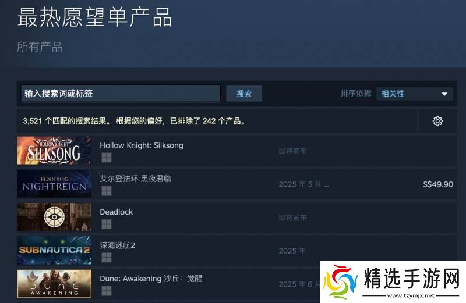466x303 pixels.
Task: Click the Subnautica 2 thumbnail
Action: coord(54,250)
